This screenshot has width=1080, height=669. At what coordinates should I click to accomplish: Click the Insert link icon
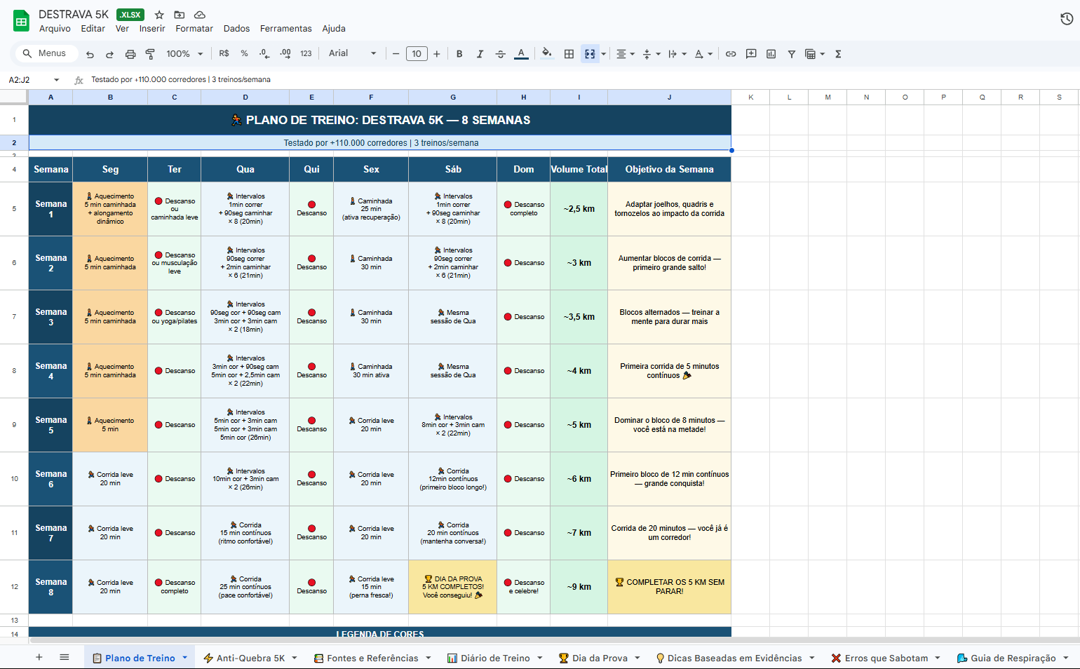click(x=731, y=54)
